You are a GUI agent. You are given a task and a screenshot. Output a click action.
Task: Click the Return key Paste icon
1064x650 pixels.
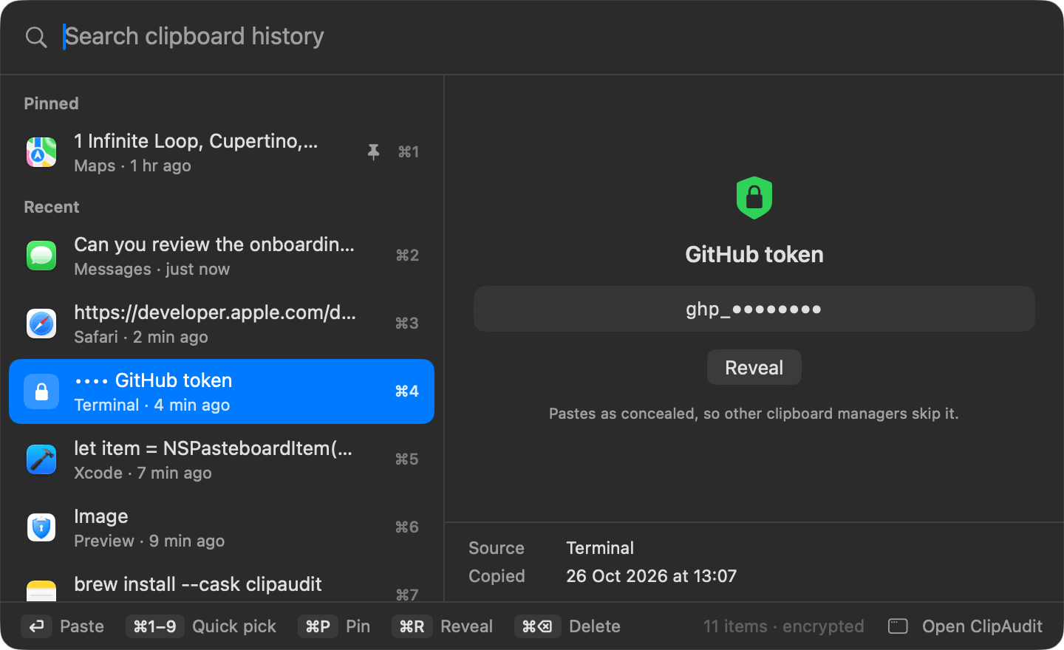coord(37,626)
